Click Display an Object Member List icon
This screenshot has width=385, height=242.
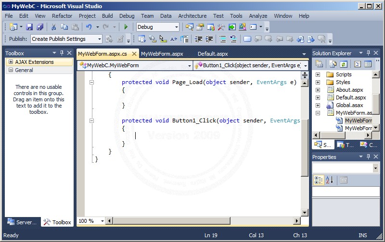click(x=141, y=39)
